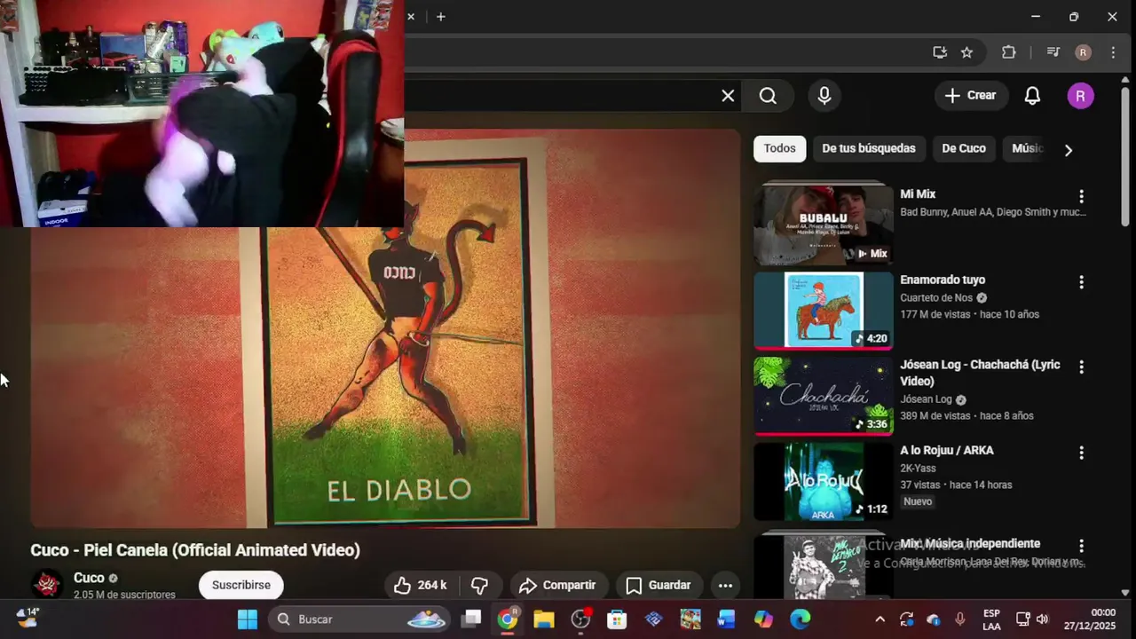Open the Chachachá lyric video thumbnail
This screenshot has height=639, width=1136.
[x=823, y=396]
